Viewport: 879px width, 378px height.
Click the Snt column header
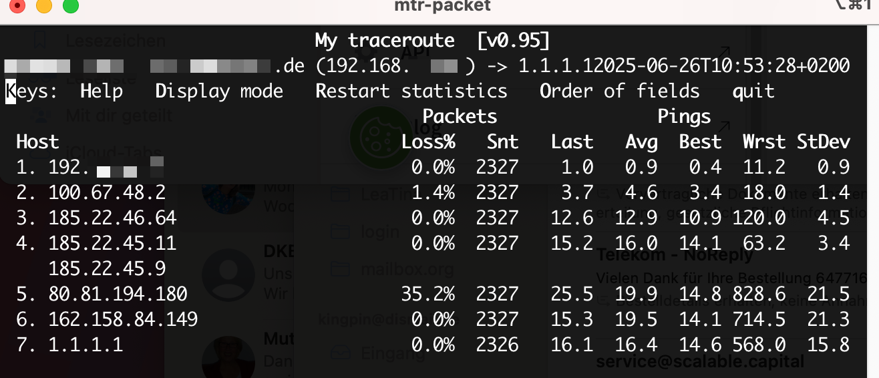[x=502, y=142]
